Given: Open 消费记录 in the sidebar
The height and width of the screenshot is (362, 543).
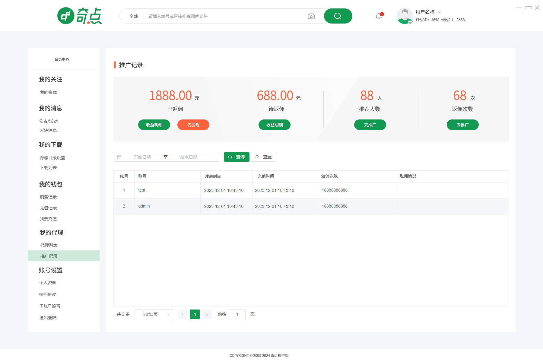Looking at the screenshot, I should pos(48,197).
